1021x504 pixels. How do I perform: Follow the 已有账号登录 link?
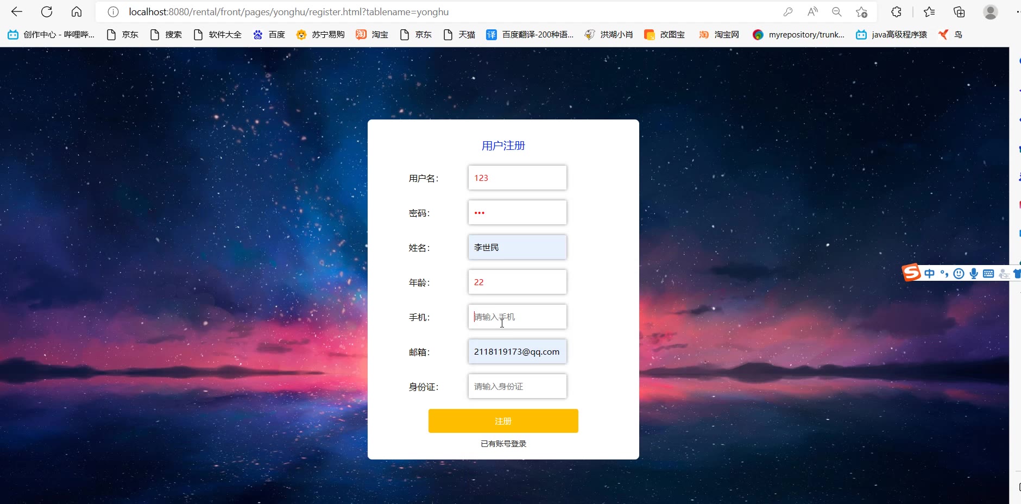[x=503, y=444]
